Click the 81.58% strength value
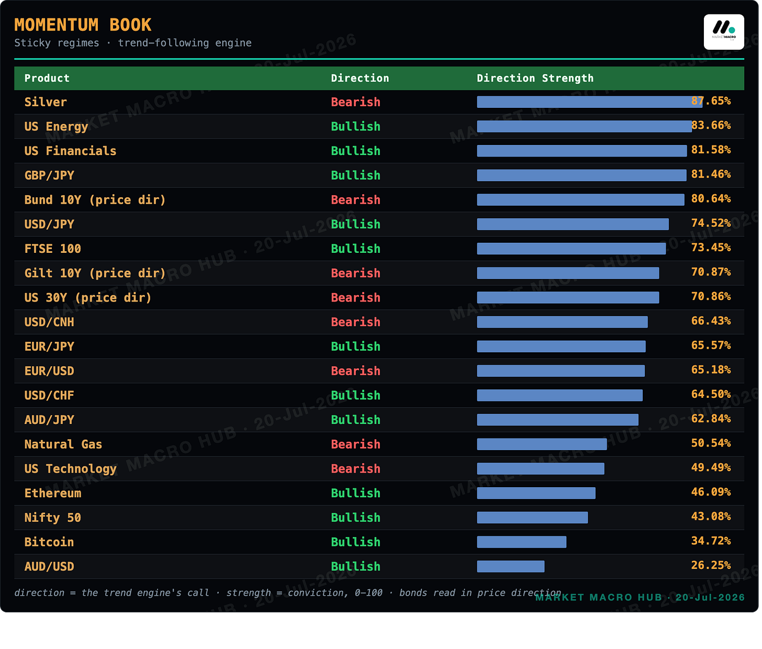Image resolution: width=762 pixels, height=649 pixels. [711, 150]
